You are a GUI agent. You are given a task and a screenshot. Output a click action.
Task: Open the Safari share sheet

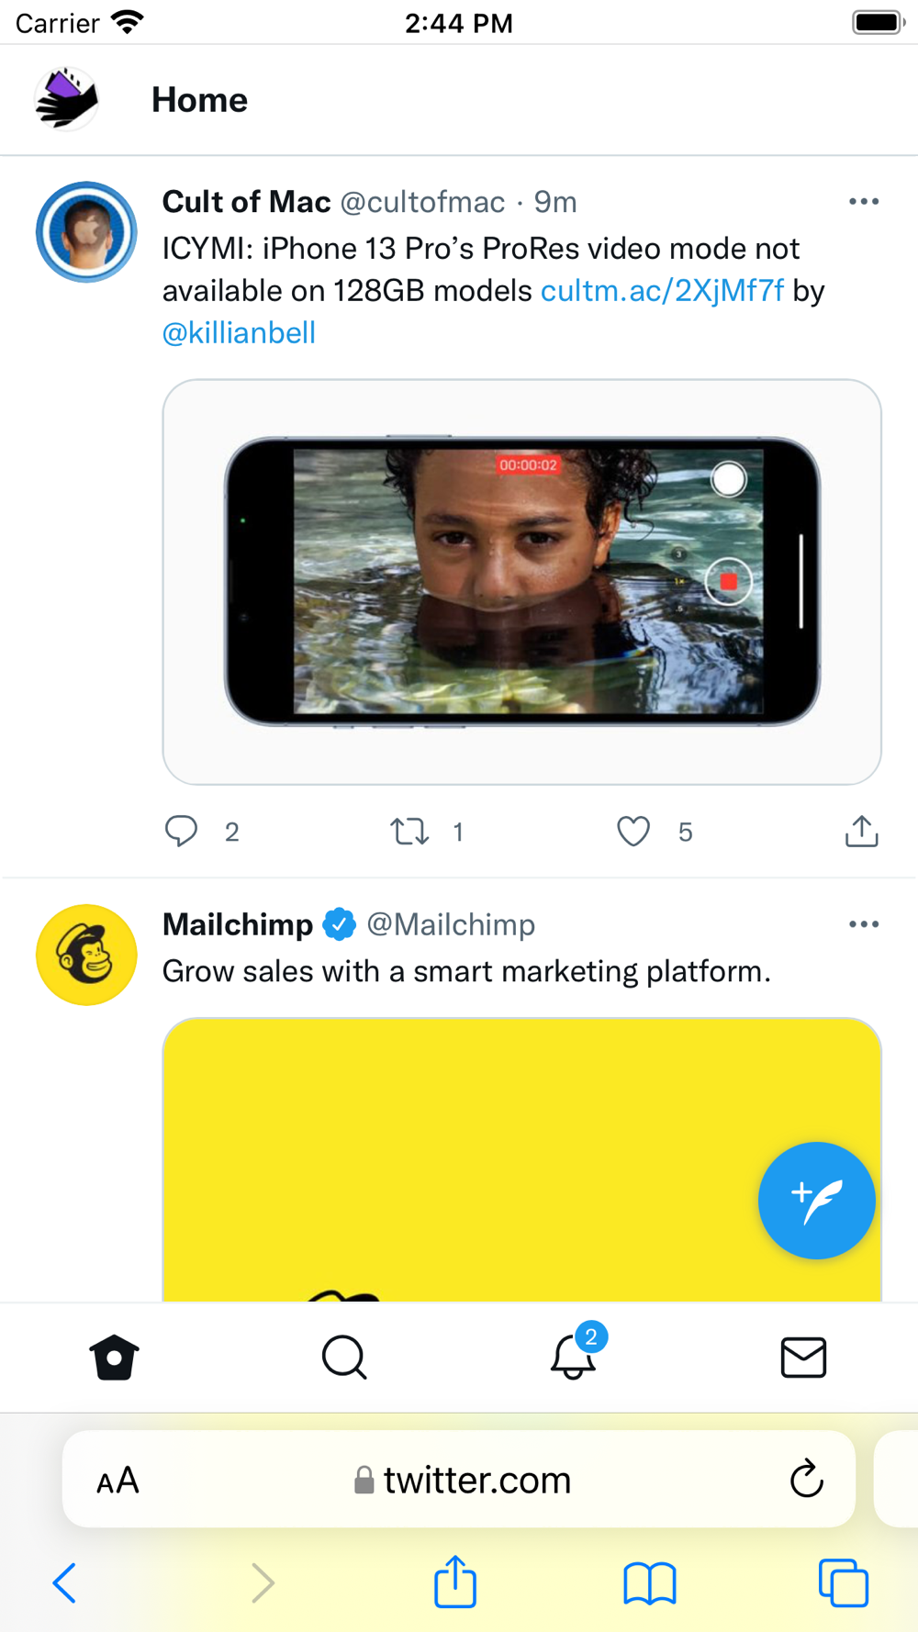point(455,1581)
